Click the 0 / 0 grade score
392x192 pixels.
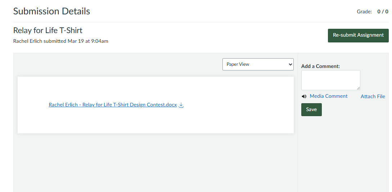coord(383,12)
